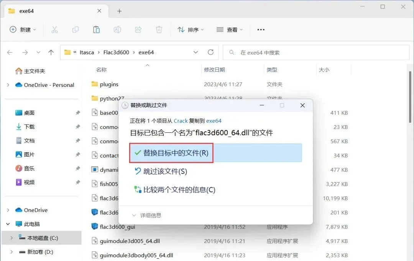Unpin 桌面 using its pin icon
The height and width of the screenshot is (261, 414).
pos(77,113)
